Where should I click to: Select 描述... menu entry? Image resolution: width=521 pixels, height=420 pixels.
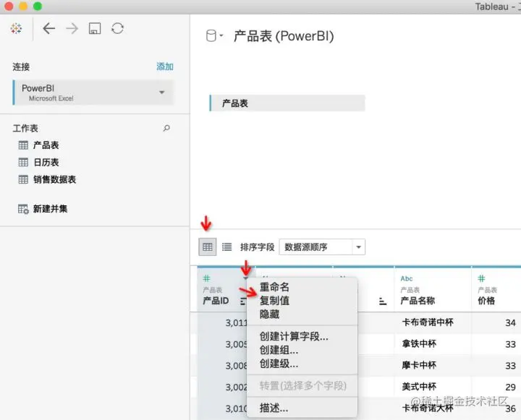click(274, 408)
